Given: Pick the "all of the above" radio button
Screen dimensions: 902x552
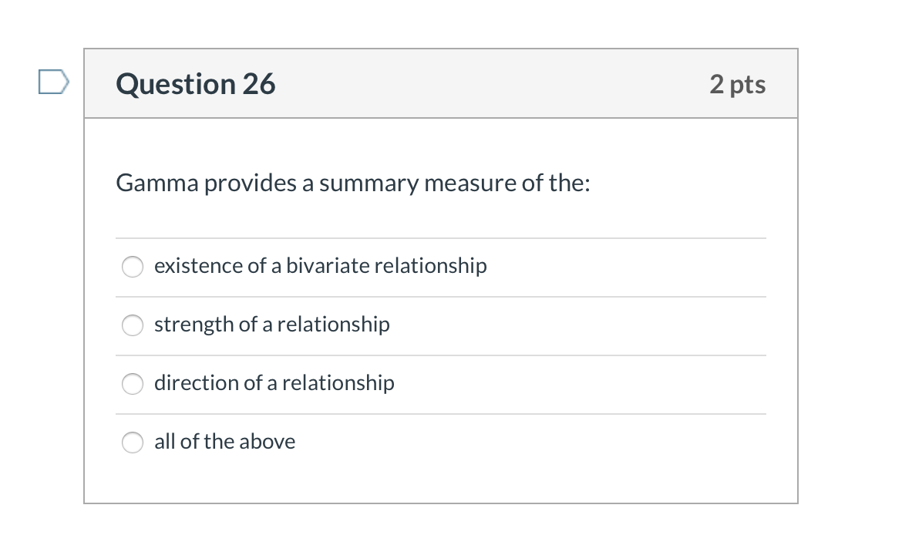Looking at the screenshot, I should pos(133,443).
